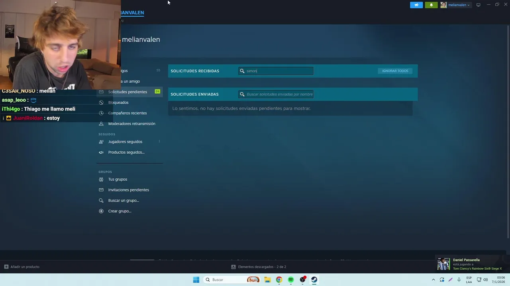This screenshot has height=286, width=510.
Task: Click the search icon beside Buscar un grupo
Action: [x=101, y=201]
